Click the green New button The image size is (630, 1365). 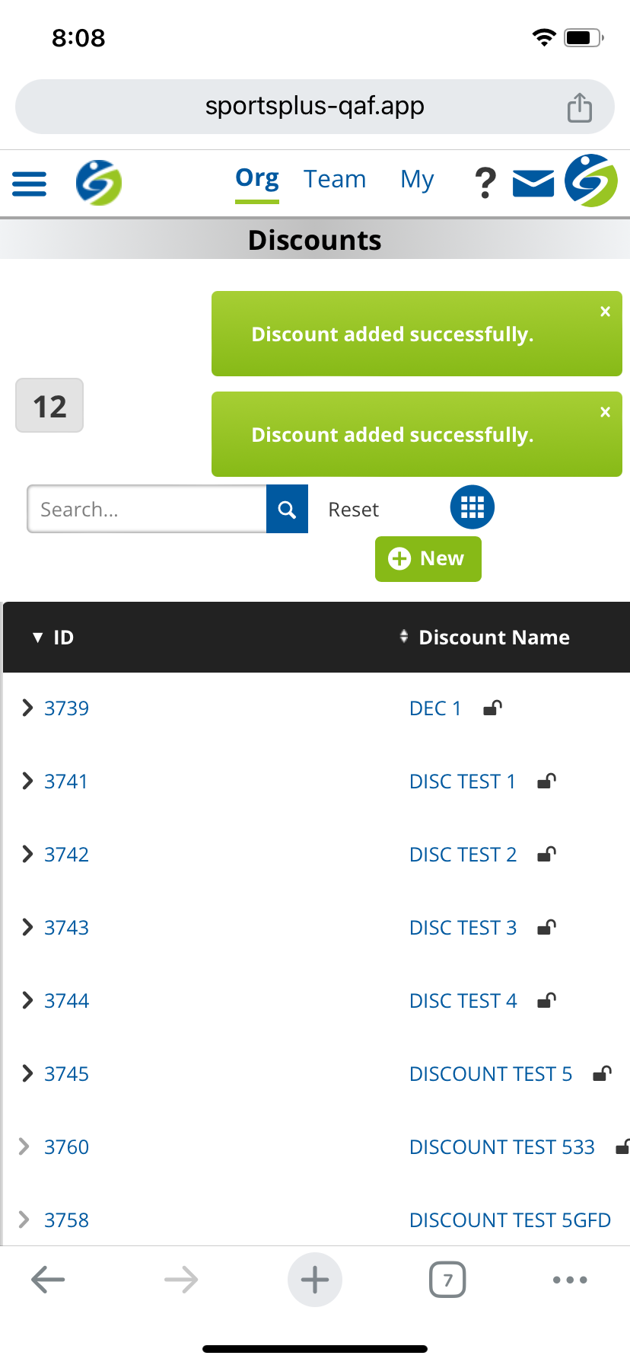coord(428,559)
